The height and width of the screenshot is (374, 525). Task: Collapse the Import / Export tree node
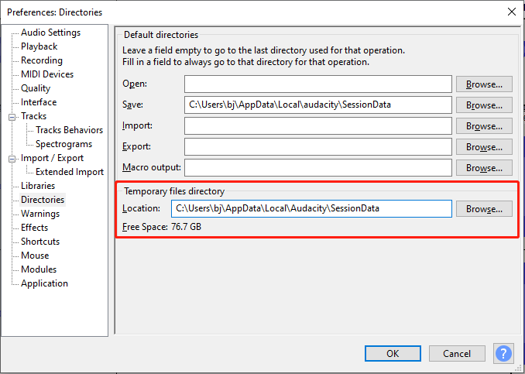point(12,159)
